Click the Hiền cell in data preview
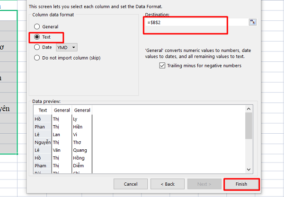 (x=78, y=127)
